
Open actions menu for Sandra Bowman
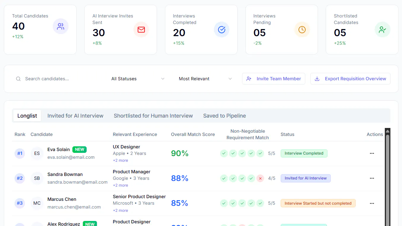tap(372, 178)
